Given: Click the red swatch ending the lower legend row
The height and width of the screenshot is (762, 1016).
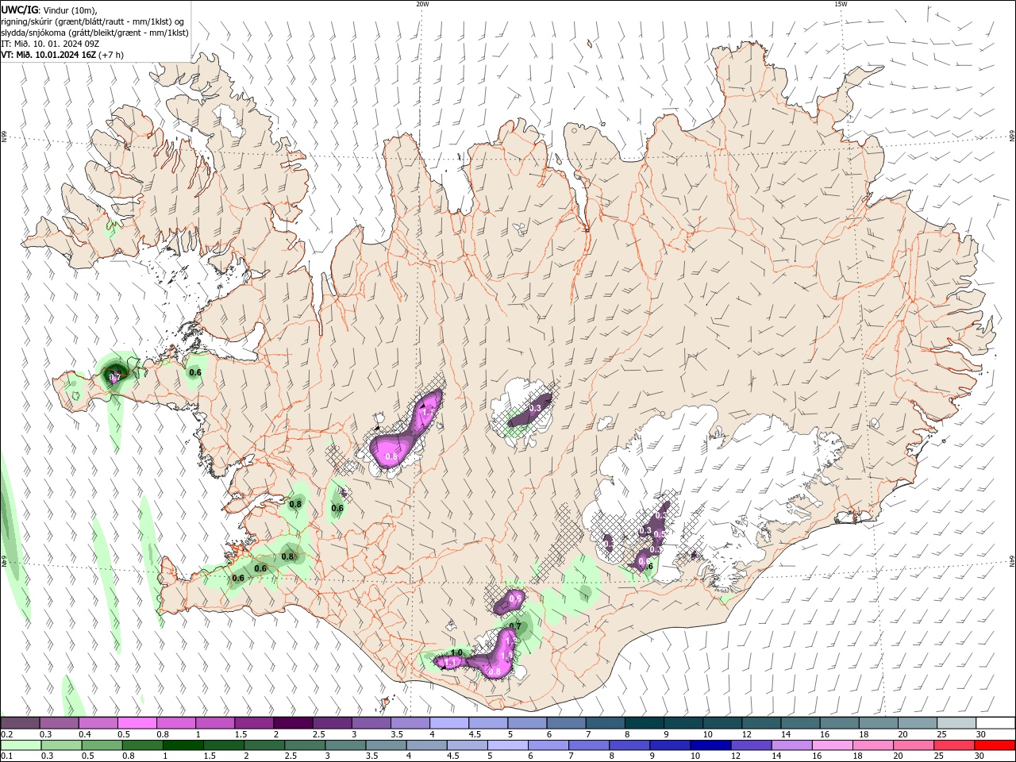Looking at the screenshot, I should (995, 745).
